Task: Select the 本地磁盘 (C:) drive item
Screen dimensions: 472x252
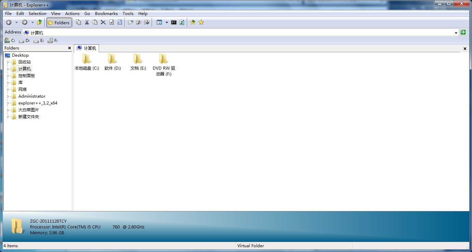Action: coord(87,62)
